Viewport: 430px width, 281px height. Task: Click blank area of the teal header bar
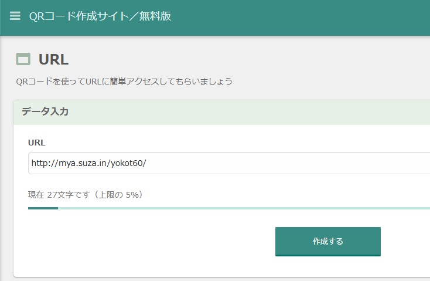305,16
